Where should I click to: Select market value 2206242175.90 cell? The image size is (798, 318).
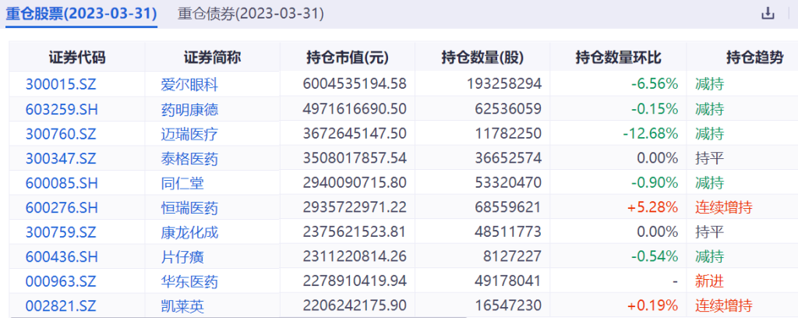355,306
